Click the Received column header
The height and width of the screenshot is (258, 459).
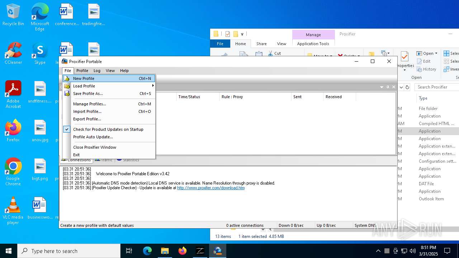(340, 97)
